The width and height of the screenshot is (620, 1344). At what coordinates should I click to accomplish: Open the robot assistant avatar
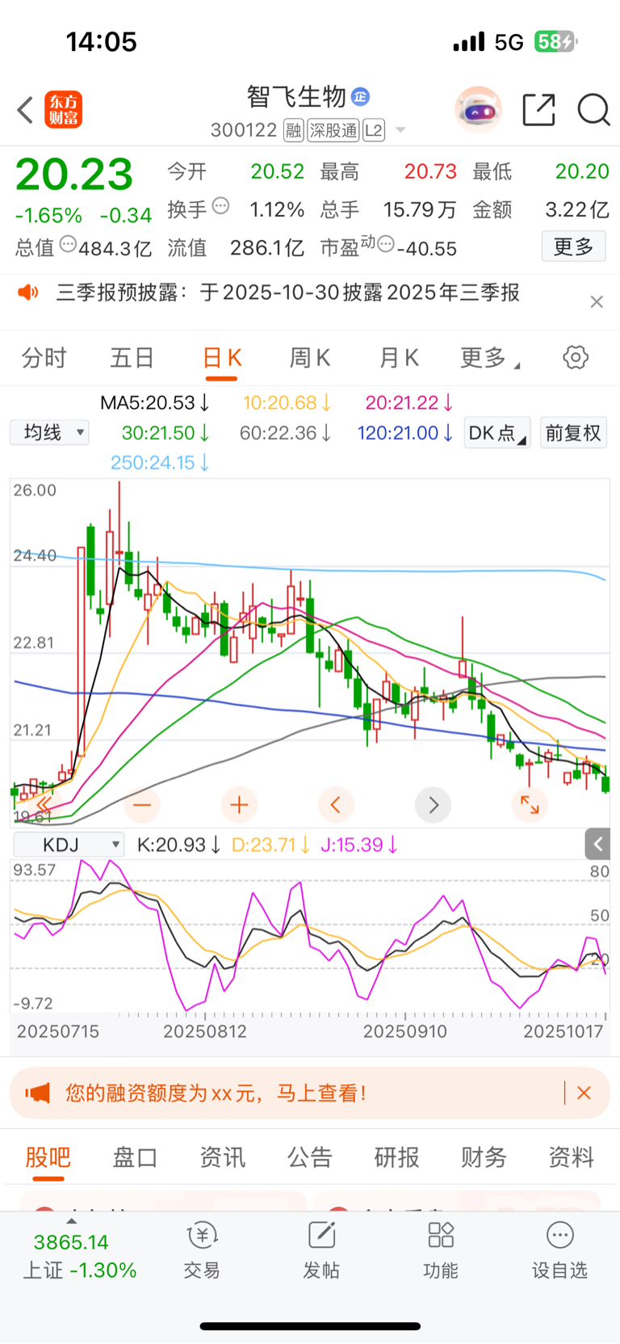[478, 110]
